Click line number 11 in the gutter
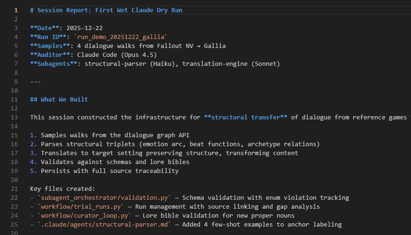Viewport: 411px width, 235px height. (x=14, y=100)
